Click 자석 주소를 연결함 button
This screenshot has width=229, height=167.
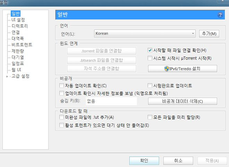(101, 68)
